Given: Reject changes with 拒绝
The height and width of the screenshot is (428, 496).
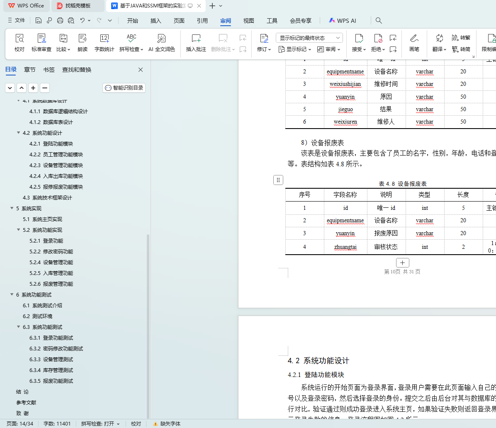Looking at the screenshot, I should click(378, 43).
